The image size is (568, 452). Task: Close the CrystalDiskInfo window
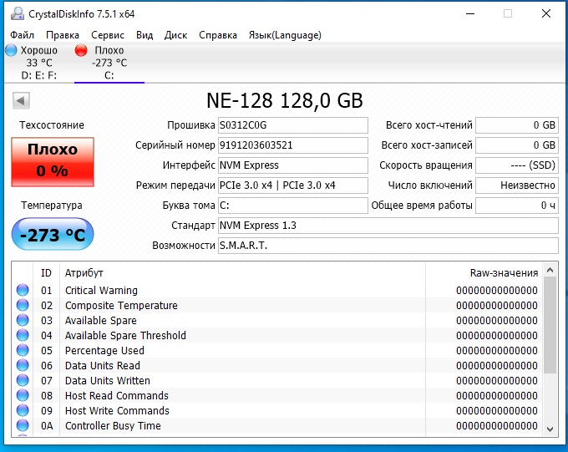pos(546,13)
